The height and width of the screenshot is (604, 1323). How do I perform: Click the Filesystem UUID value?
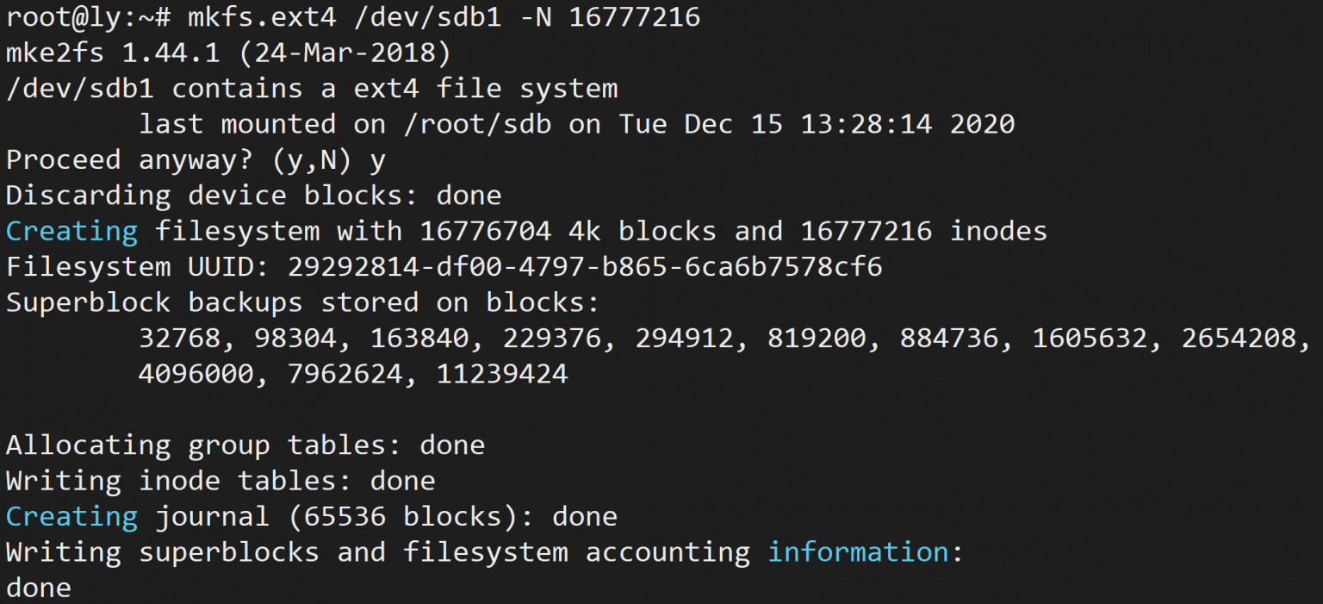(585, 267)
